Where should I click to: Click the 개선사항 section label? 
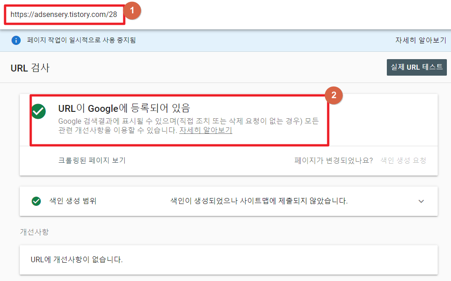click(34, 232)
